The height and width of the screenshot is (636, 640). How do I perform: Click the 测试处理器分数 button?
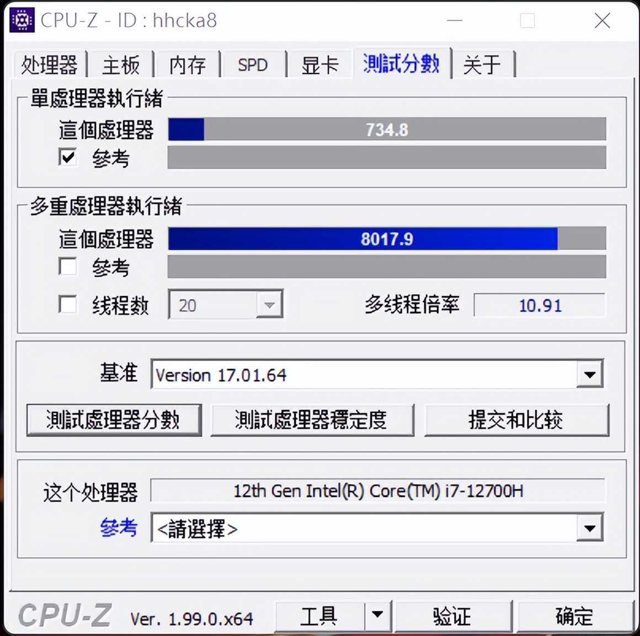tap(114, 420)
